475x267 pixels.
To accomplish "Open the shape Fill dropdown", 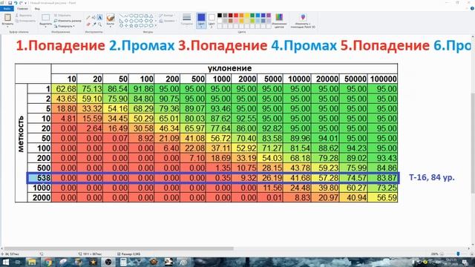I will point(167,21).
